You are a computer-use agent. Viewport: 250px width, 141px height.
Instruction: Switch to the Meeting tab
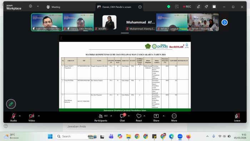click(x=54, y=7)
